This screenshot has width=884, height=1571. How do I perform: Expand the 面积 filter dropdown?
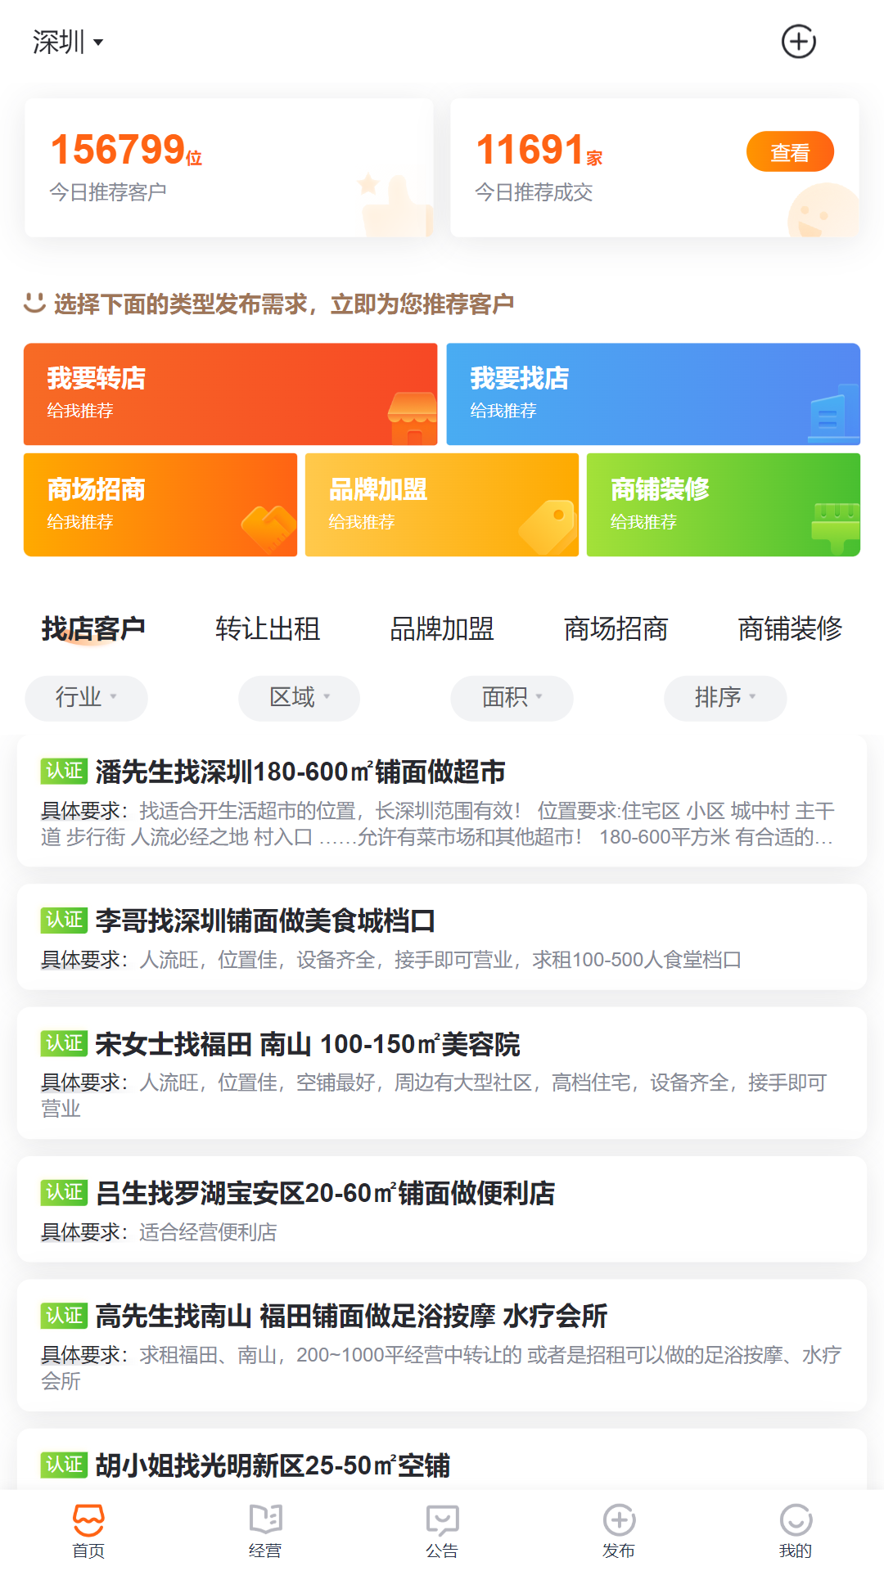pyautogui.click(x=512, y=698)
